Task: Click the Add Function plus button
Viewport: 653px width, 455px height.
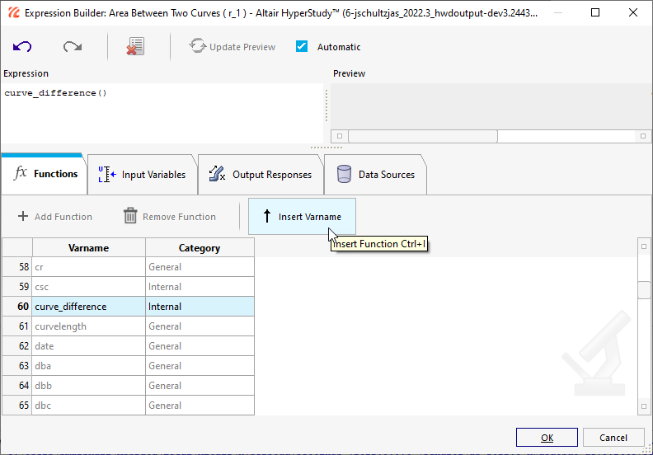Action: 55,217
